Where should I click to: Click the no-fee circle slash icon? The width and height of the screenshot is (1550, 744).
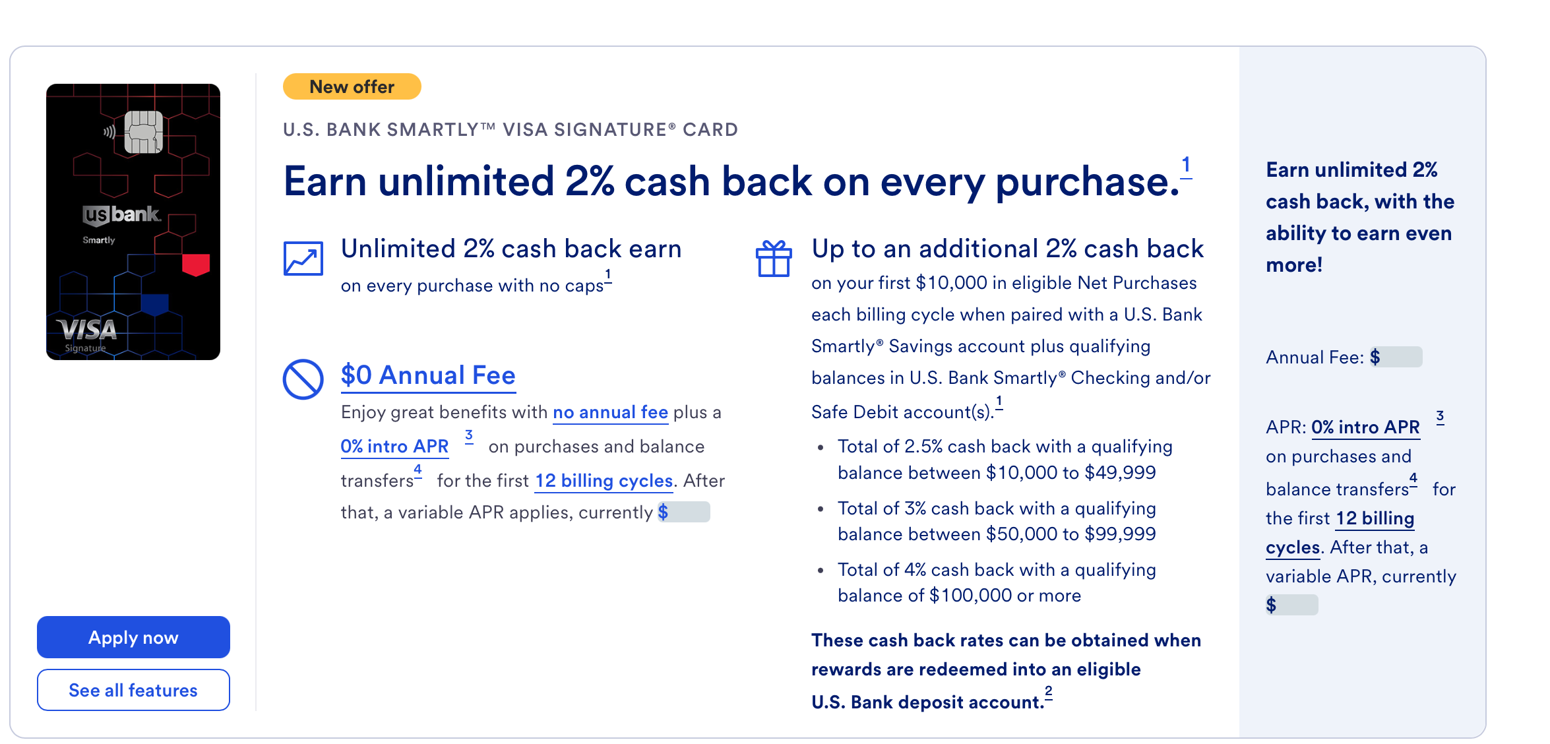(x=303, y=379)
